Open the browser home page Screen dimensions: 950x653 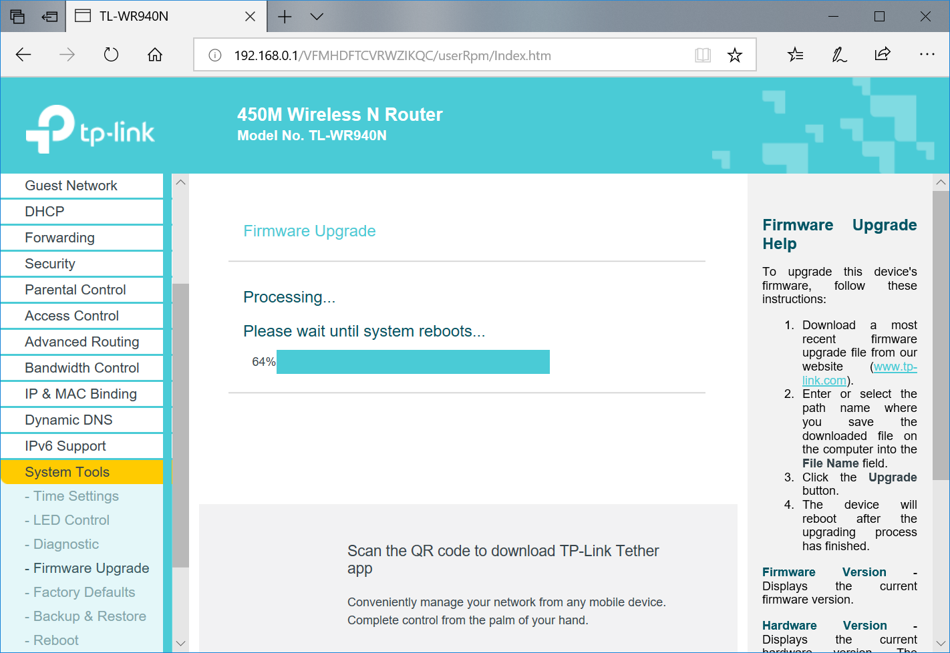[x=155, y=55]
